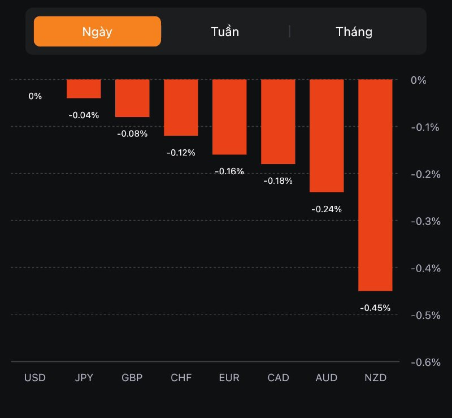Click the JPY axis label
Viewport: 452px width, 418px height.
84,378
